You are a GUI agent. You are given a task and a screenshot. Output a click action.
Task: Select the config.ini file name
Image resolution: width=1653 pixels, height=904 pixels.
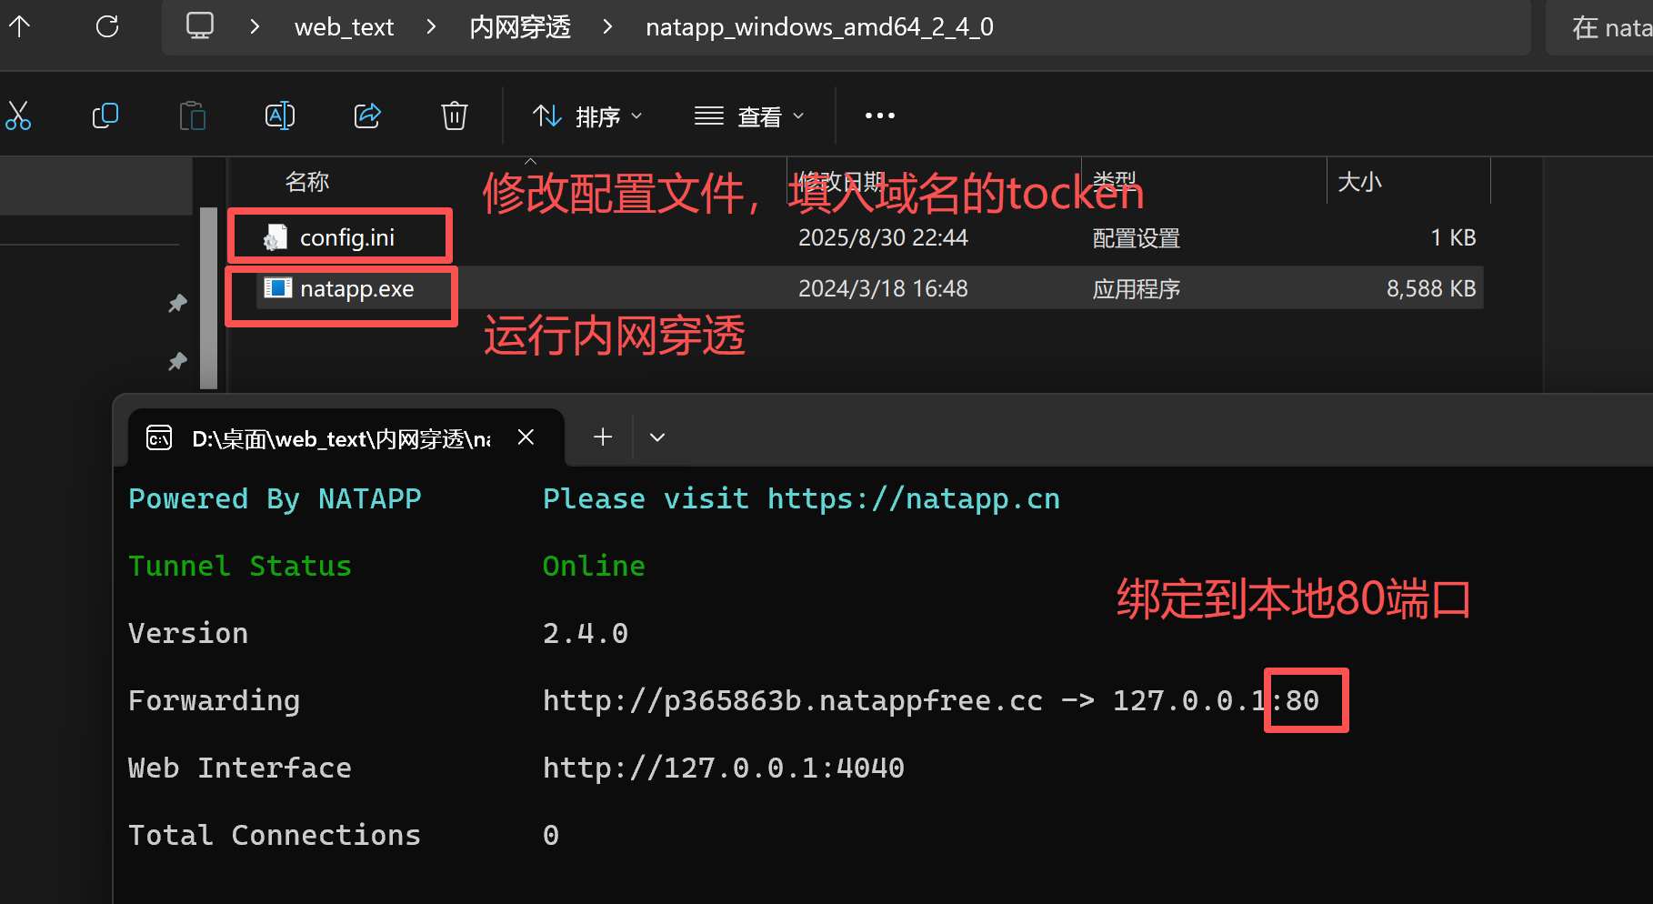(347, 237)
